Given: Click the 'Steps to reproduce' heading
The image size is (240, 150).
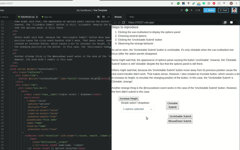Looking at the screenshot, I should click(125, 27).
